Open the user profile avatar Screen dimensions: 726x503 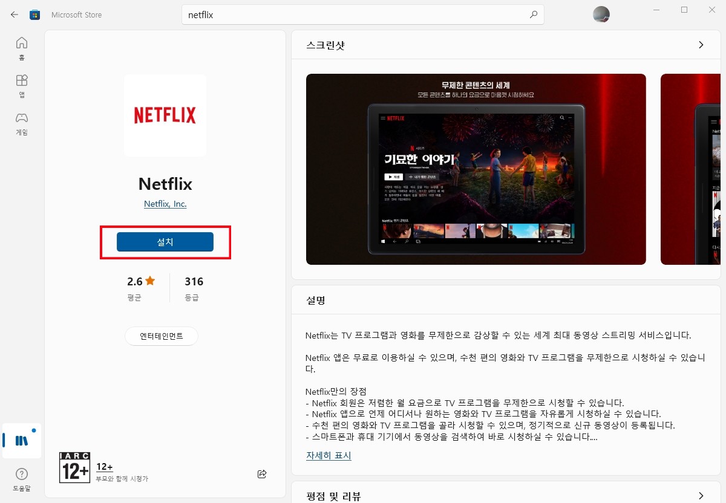(600, 15)
